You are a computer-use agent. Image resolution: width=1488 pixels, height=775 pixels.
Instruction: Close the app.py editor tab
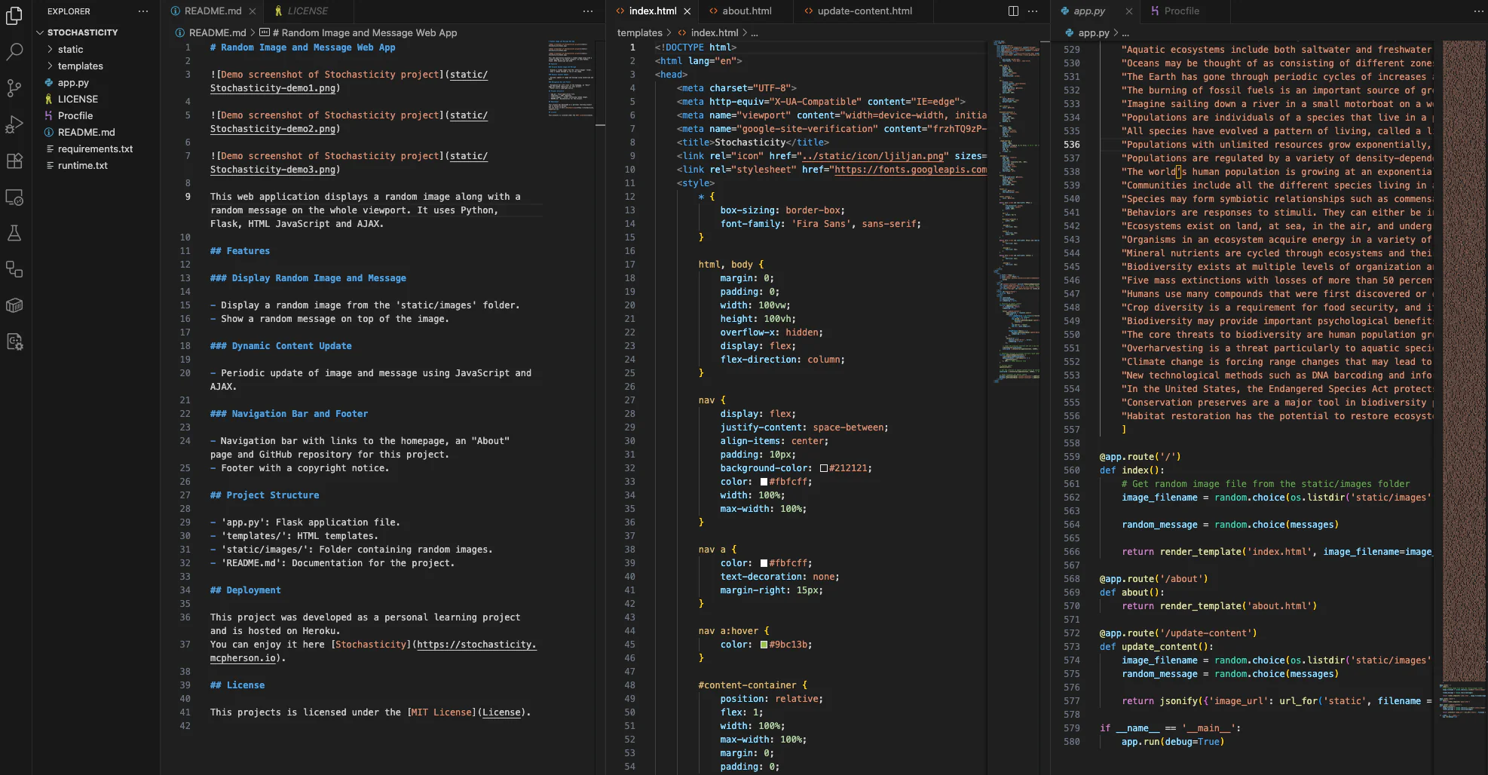click(1128, 11)
